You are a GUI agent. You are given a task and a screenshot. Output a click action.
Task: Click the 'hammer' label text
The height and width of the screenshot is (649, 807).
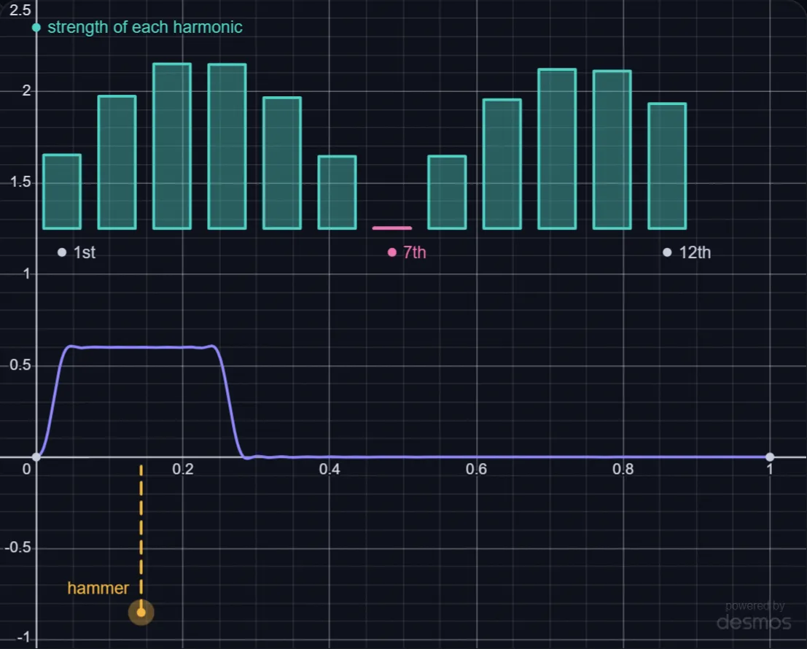[x=98, y=588]
